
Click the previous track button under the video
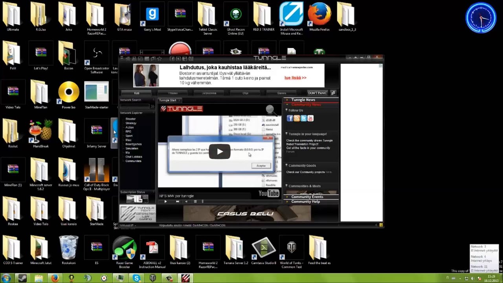click(x=177, y=202)
